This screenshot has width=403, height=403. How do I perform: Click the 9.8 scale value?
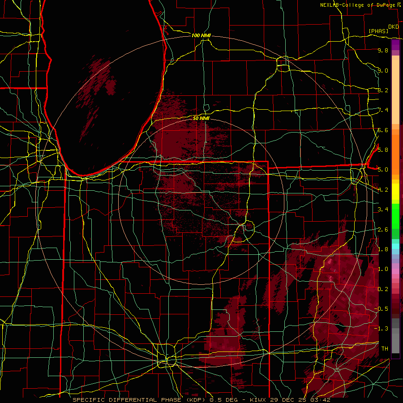(383, 50)
